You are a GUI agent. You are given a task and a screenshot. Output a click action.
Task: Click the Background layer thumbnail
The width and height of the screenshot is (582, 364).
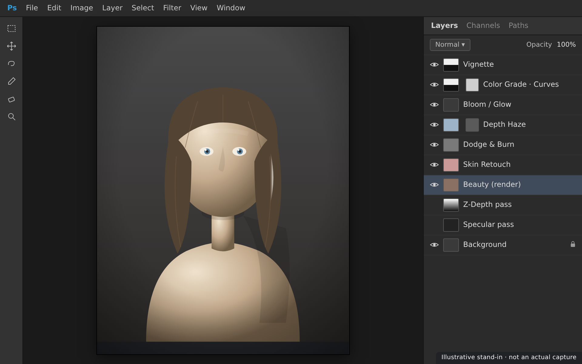[451, 245]
